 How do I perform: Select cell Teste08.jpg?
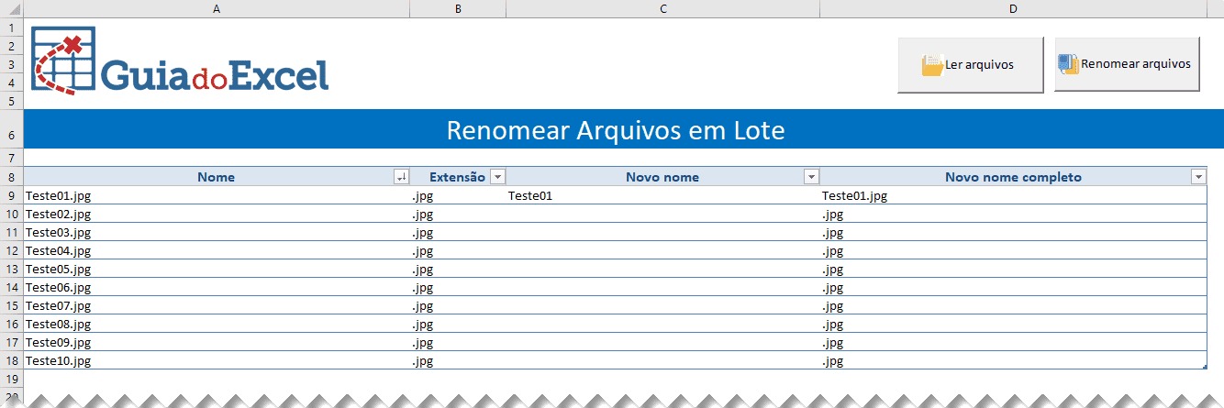(217, 324)
